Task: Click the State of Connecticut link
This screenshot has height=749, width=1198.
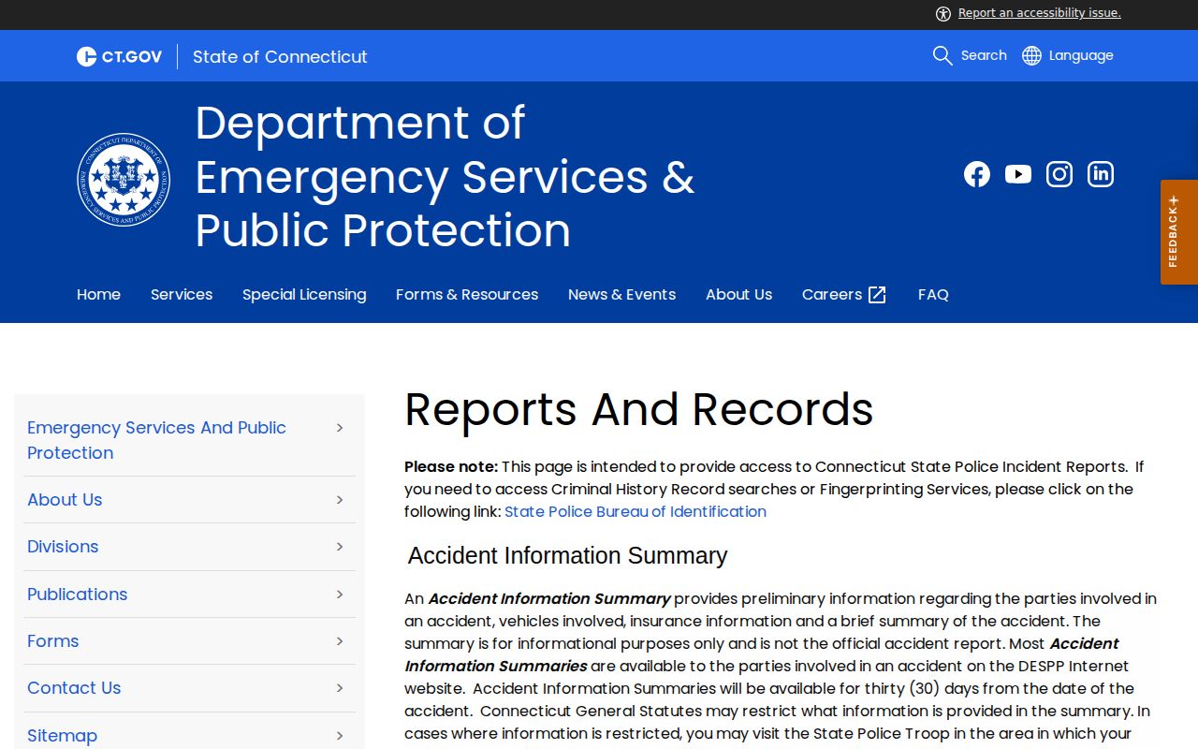Action: pos(280,56)
